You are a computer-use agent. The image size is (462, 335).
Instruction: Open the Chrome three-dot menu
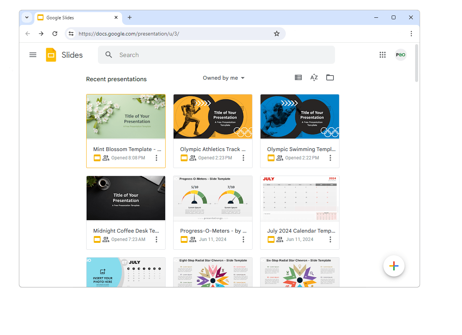click(x=411, y=34)
